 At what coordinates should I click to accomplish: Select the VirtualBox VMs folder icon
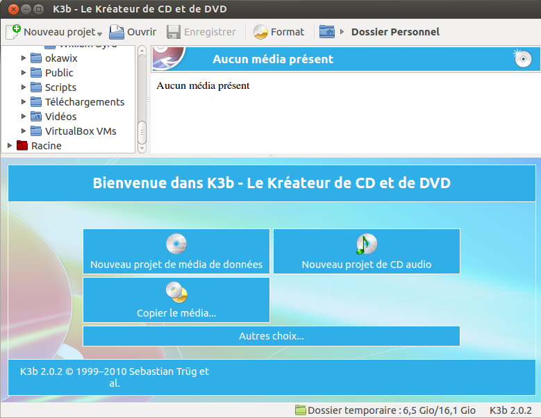point(36,131)
